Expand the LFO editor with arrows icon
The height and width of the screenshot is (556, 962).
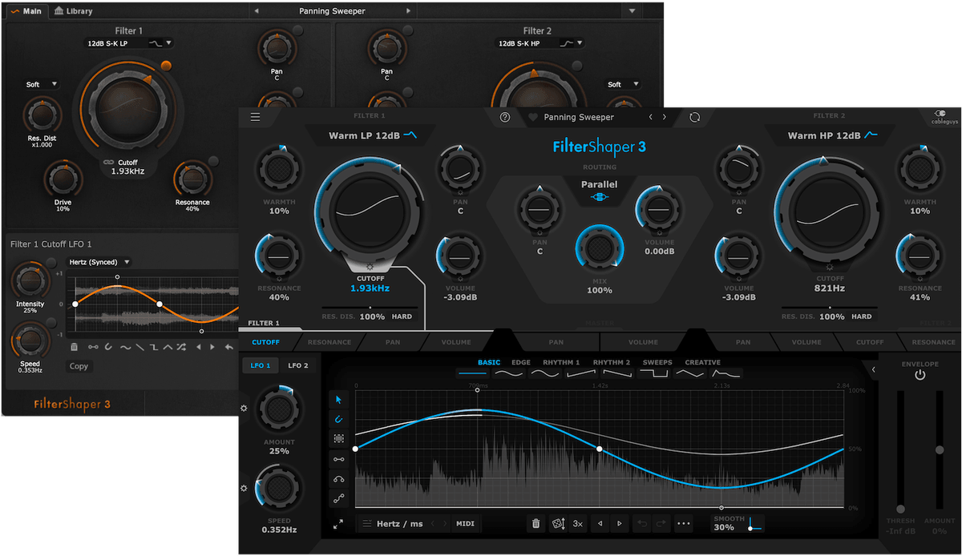coord(338,524)
